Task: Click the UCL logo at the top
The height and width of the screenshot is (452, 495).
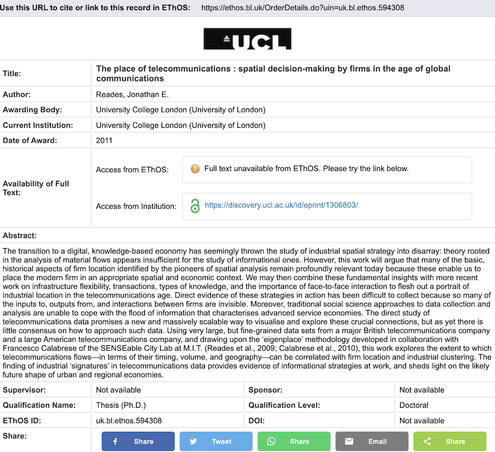Action: [247, 39]
